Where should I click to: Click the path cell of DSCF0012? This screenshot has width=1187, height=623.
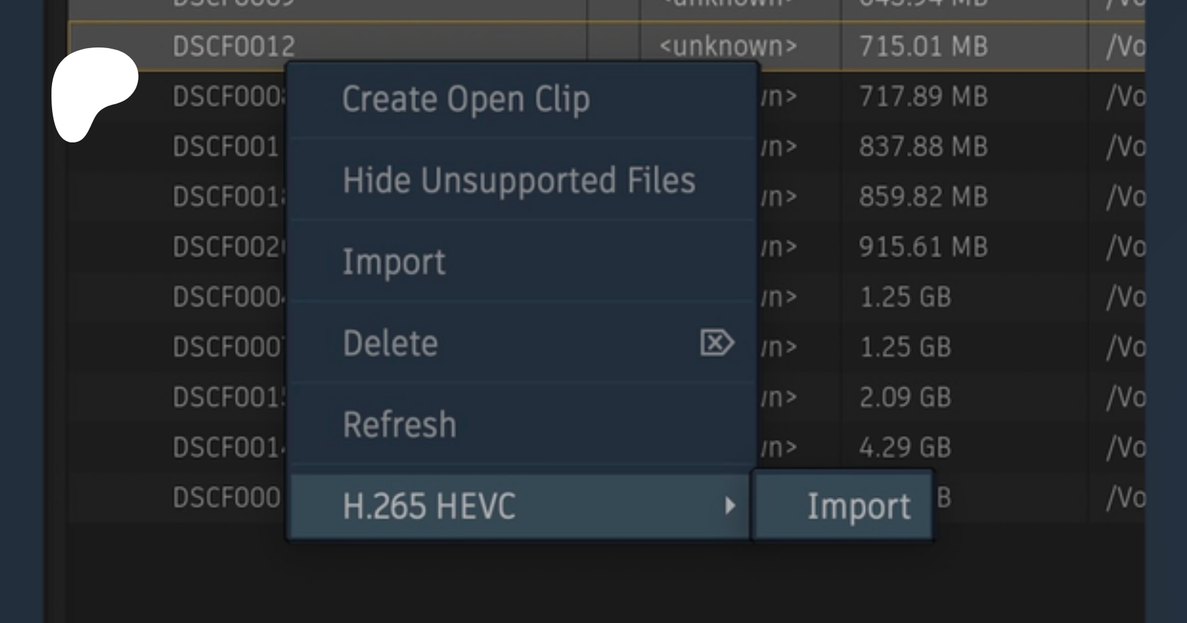tap(1125, 46)
